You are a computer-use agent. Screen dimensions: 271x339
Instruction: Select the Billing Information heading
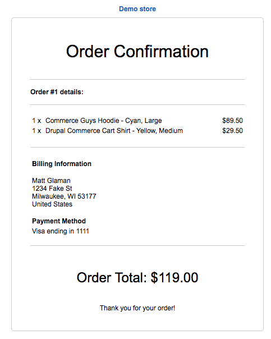tap(62, 164)
